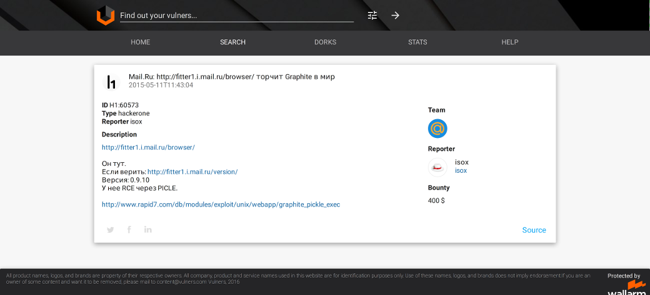Viewport: 650px width, 295px height.
Task: Open the DORKS menu item
Action: tap(325, 42)
